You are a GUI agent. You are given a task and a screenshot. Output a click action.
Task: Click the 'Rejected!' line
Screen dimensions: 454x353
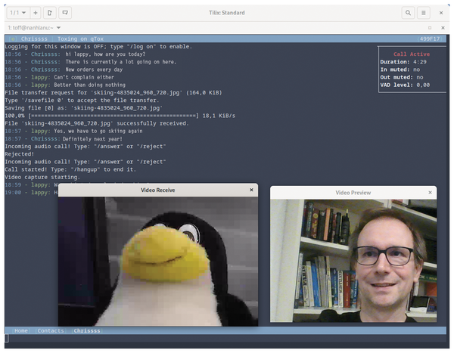20,154
